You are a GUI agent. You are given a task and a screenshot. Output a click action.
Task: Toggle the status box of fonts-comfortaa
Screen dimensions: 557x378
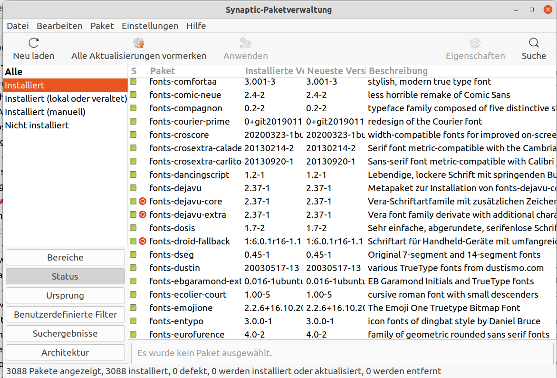[x=133, y=82]
